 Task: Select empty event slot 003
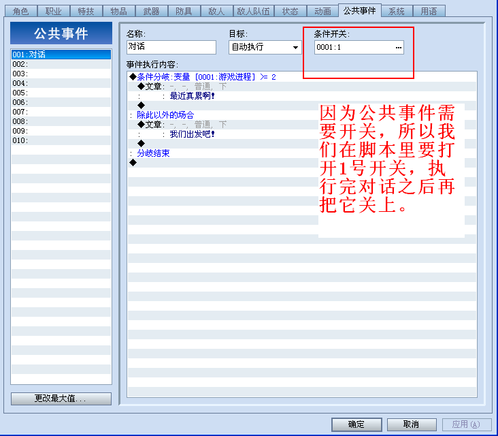(x=61, y=74)
